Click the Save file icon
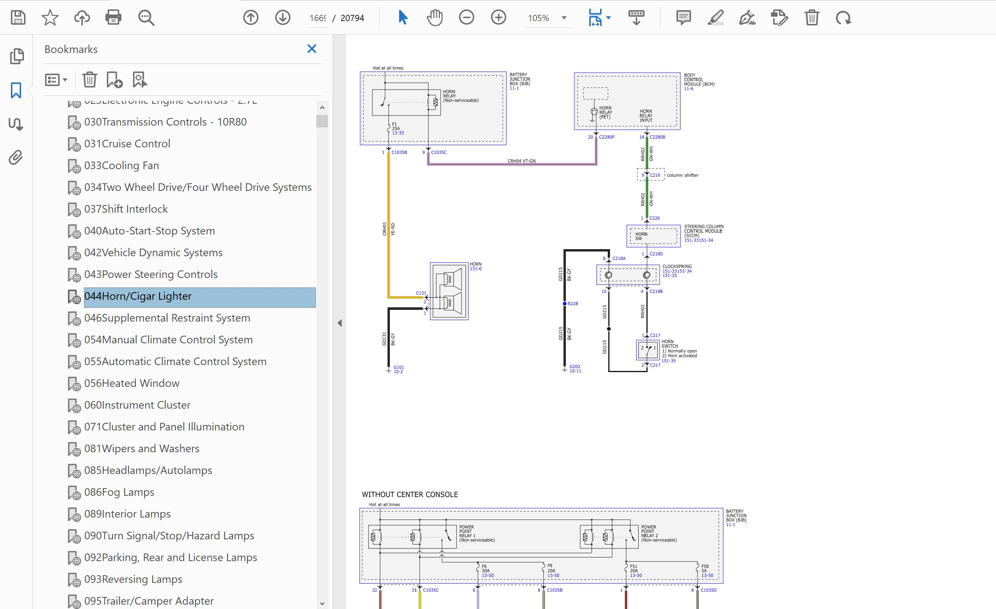The image size is (996, 609). pos(18,18)
